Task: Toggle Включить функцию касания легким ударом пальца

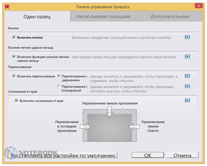Action: [14, 57]
